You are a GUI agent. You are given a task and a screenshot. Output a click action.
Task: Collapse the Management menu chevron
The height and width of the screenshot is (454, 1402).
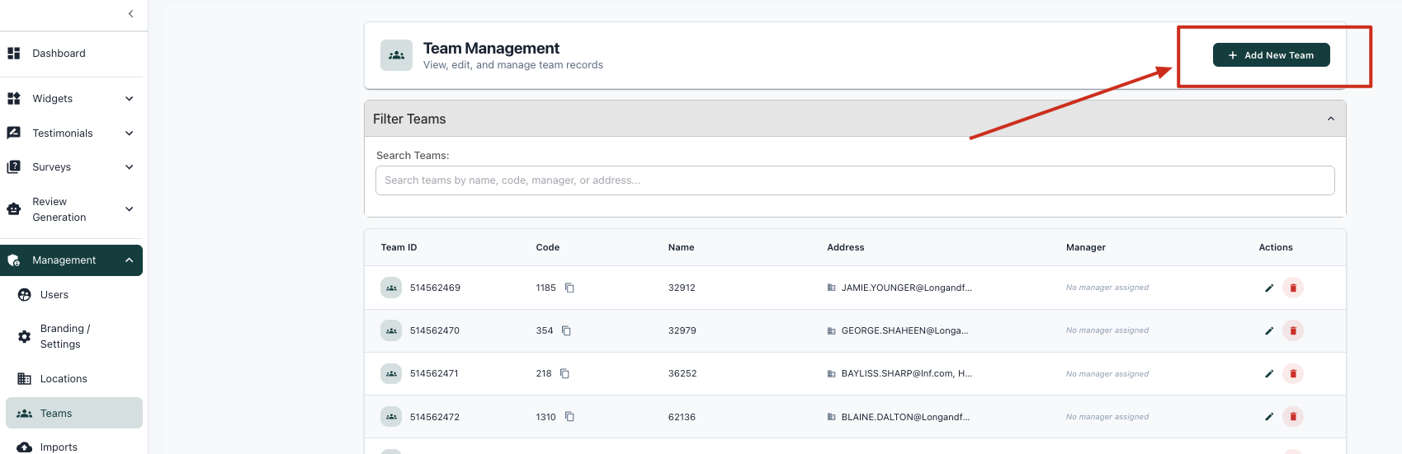pyautogui.click(x=129, y=260)
